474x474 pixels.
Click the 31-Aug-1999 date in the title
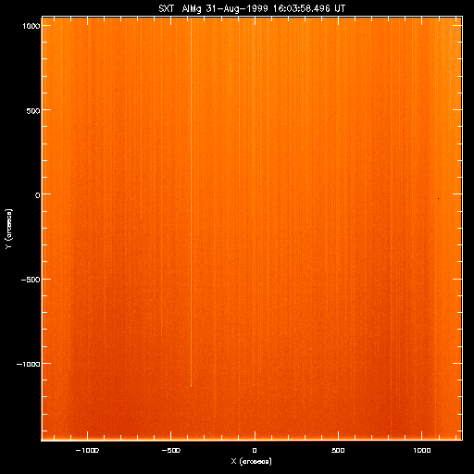237,8
